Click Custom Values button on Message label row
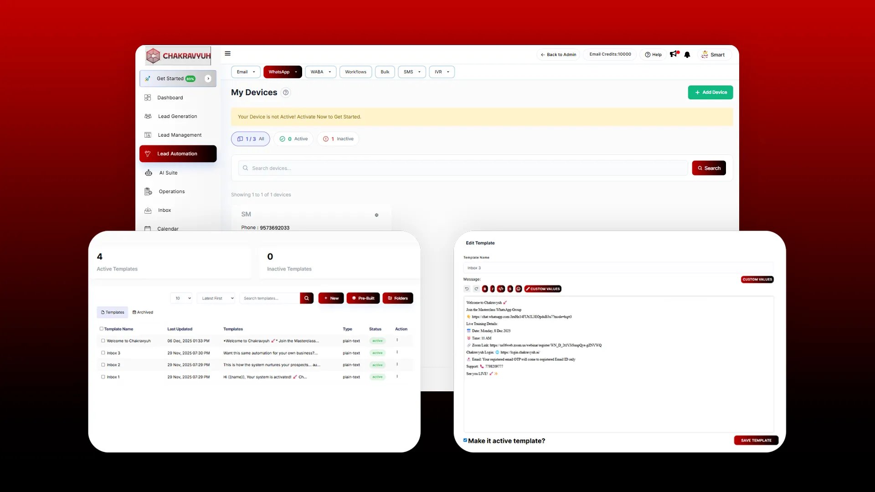The height and width of the screenshot is (492, 875). [x=757, y=279]
